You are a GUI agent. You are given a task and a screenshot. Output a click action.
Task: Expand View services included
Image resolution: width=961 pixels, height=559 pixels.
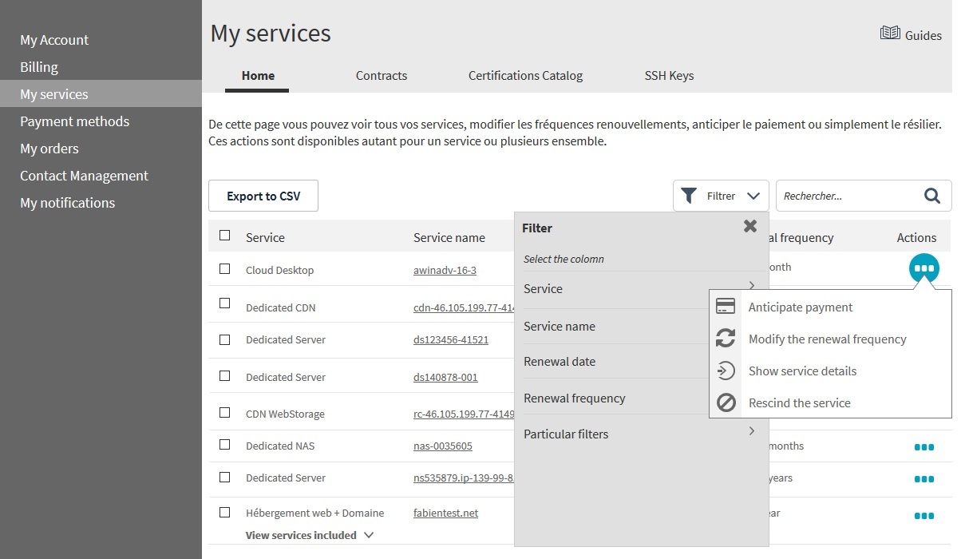click(x=309, y=535)
